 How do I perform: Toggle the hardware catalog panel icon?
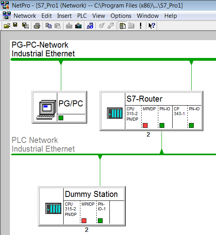coord(123,26)
